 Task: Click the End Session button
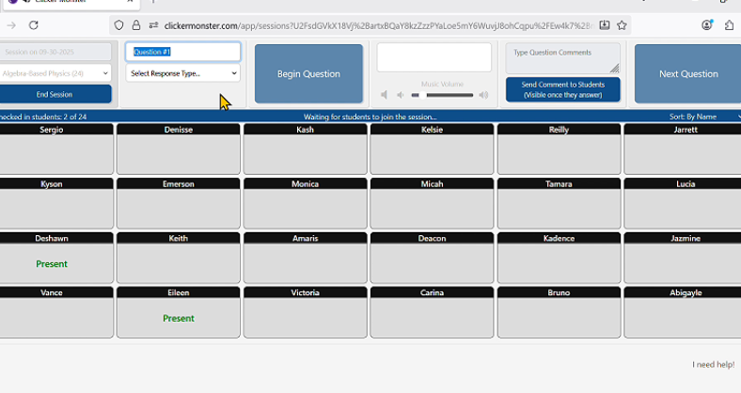pyautogui.click(x=55, y=94)
